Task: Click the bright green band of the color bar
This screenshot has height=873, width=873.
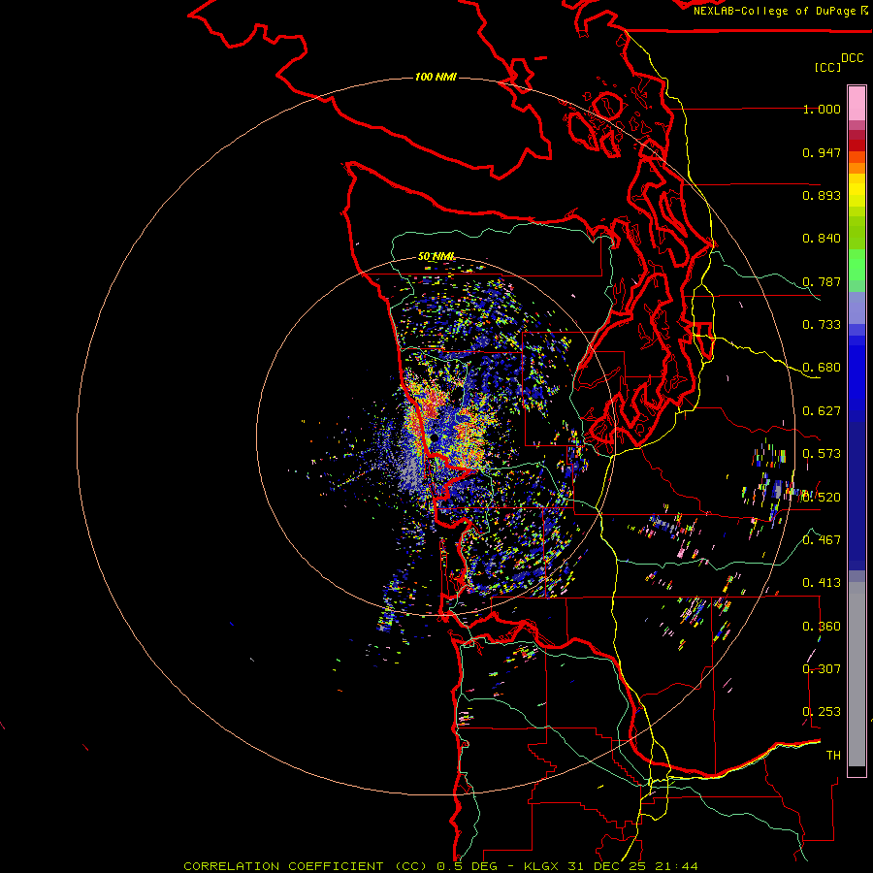Action: (x=857, y=265)
